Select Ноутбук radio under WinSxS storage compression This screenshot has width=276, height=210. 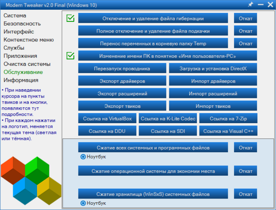83,203
